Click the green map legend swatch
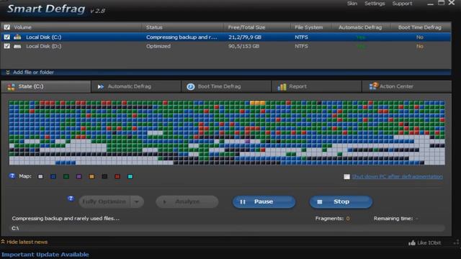Screen dimensions: 461x259 point(66,176)
